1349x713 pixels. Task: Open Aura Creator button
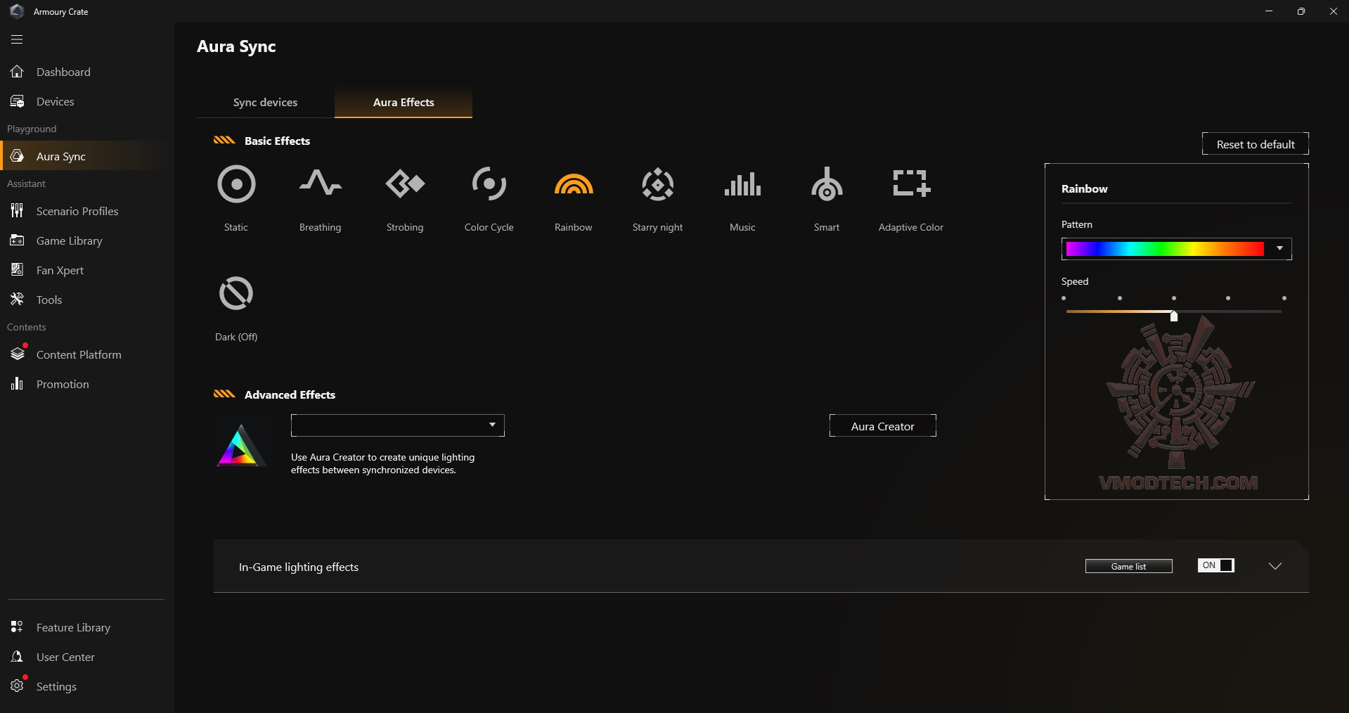883,426
